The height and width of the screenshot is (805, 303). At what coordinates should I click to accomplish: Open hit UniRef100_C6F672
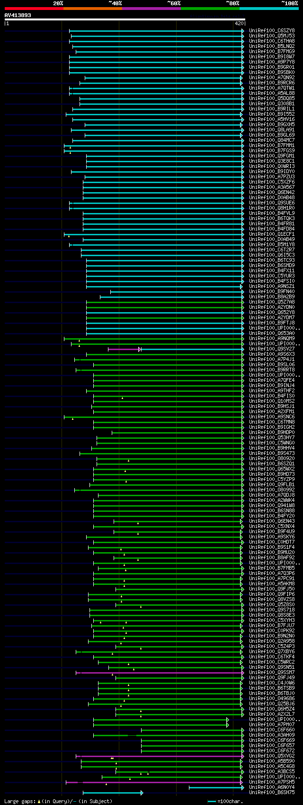[272, 751]
